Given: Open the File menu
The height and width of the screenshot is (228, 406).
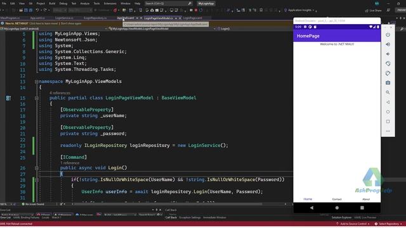Looking at the screenshot, I should pos(4,4).
